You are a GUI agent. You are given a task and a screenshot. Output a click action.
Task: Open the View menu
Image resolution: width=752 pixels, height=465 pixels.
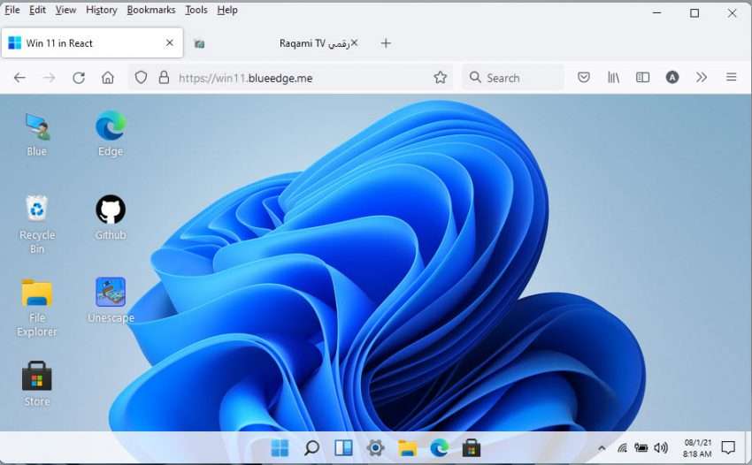pos(65,10)
